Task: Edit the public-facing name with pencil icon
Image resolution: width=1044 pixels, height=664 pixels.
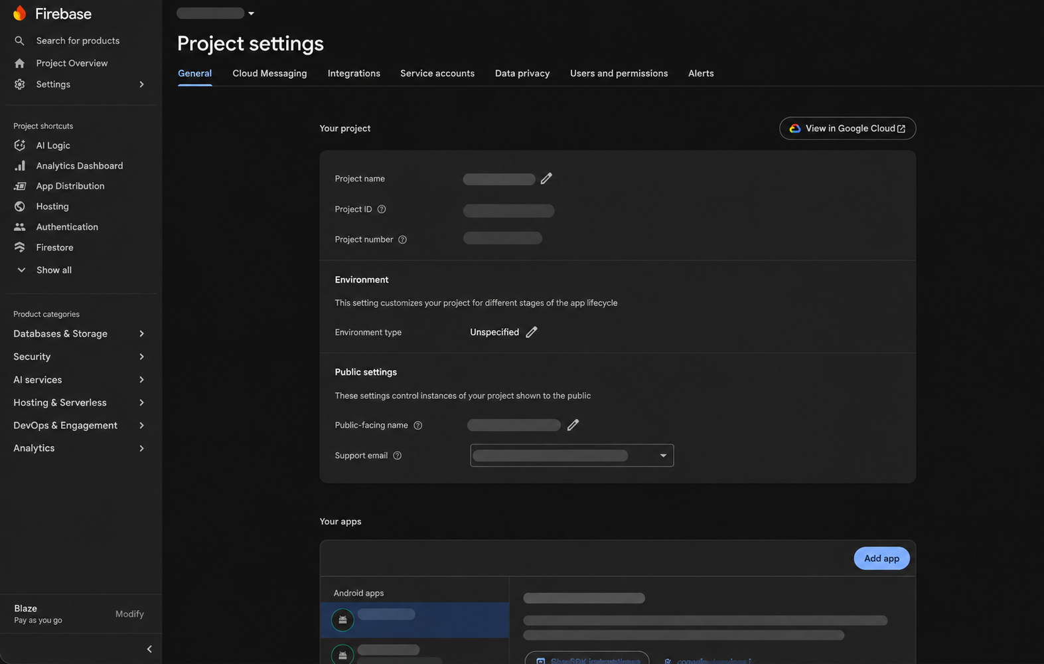Action: click(573, 425)
